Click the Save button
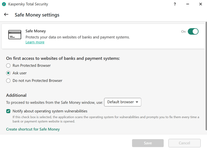Image resolution: width=207 pixels, height=151 pixels. pos(148,143)
